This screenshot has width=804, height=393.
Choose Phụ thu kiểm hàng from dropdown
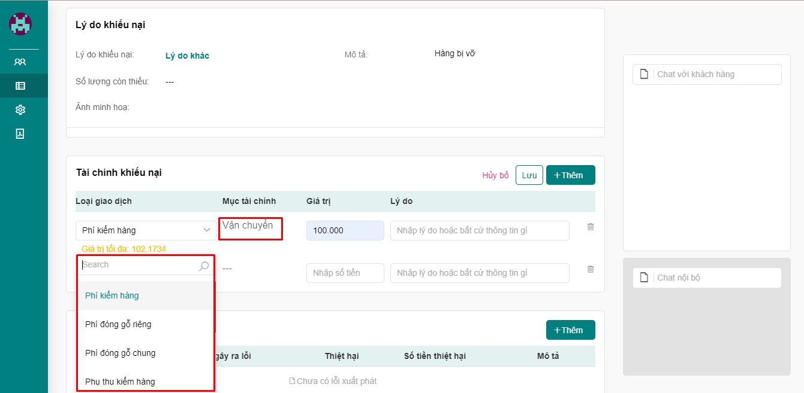point(120,381)
